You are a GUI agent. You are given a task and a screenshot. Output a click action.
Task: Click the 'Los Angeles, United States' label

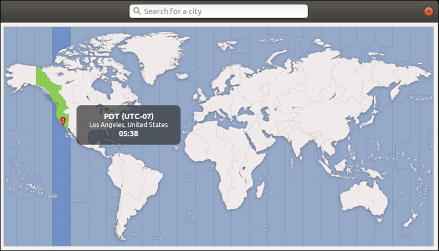pos(129,125)
